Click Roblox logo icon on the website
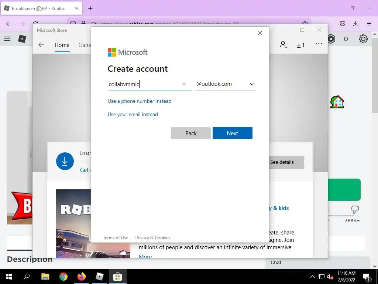Viewport: 378px width, 284px height. coord(22,38)
